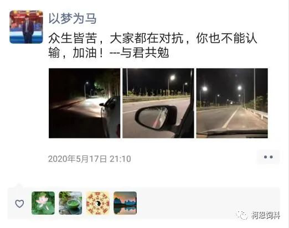
Task: Click the 柯恩饲料 watermark text
Action: pos(266,215)
